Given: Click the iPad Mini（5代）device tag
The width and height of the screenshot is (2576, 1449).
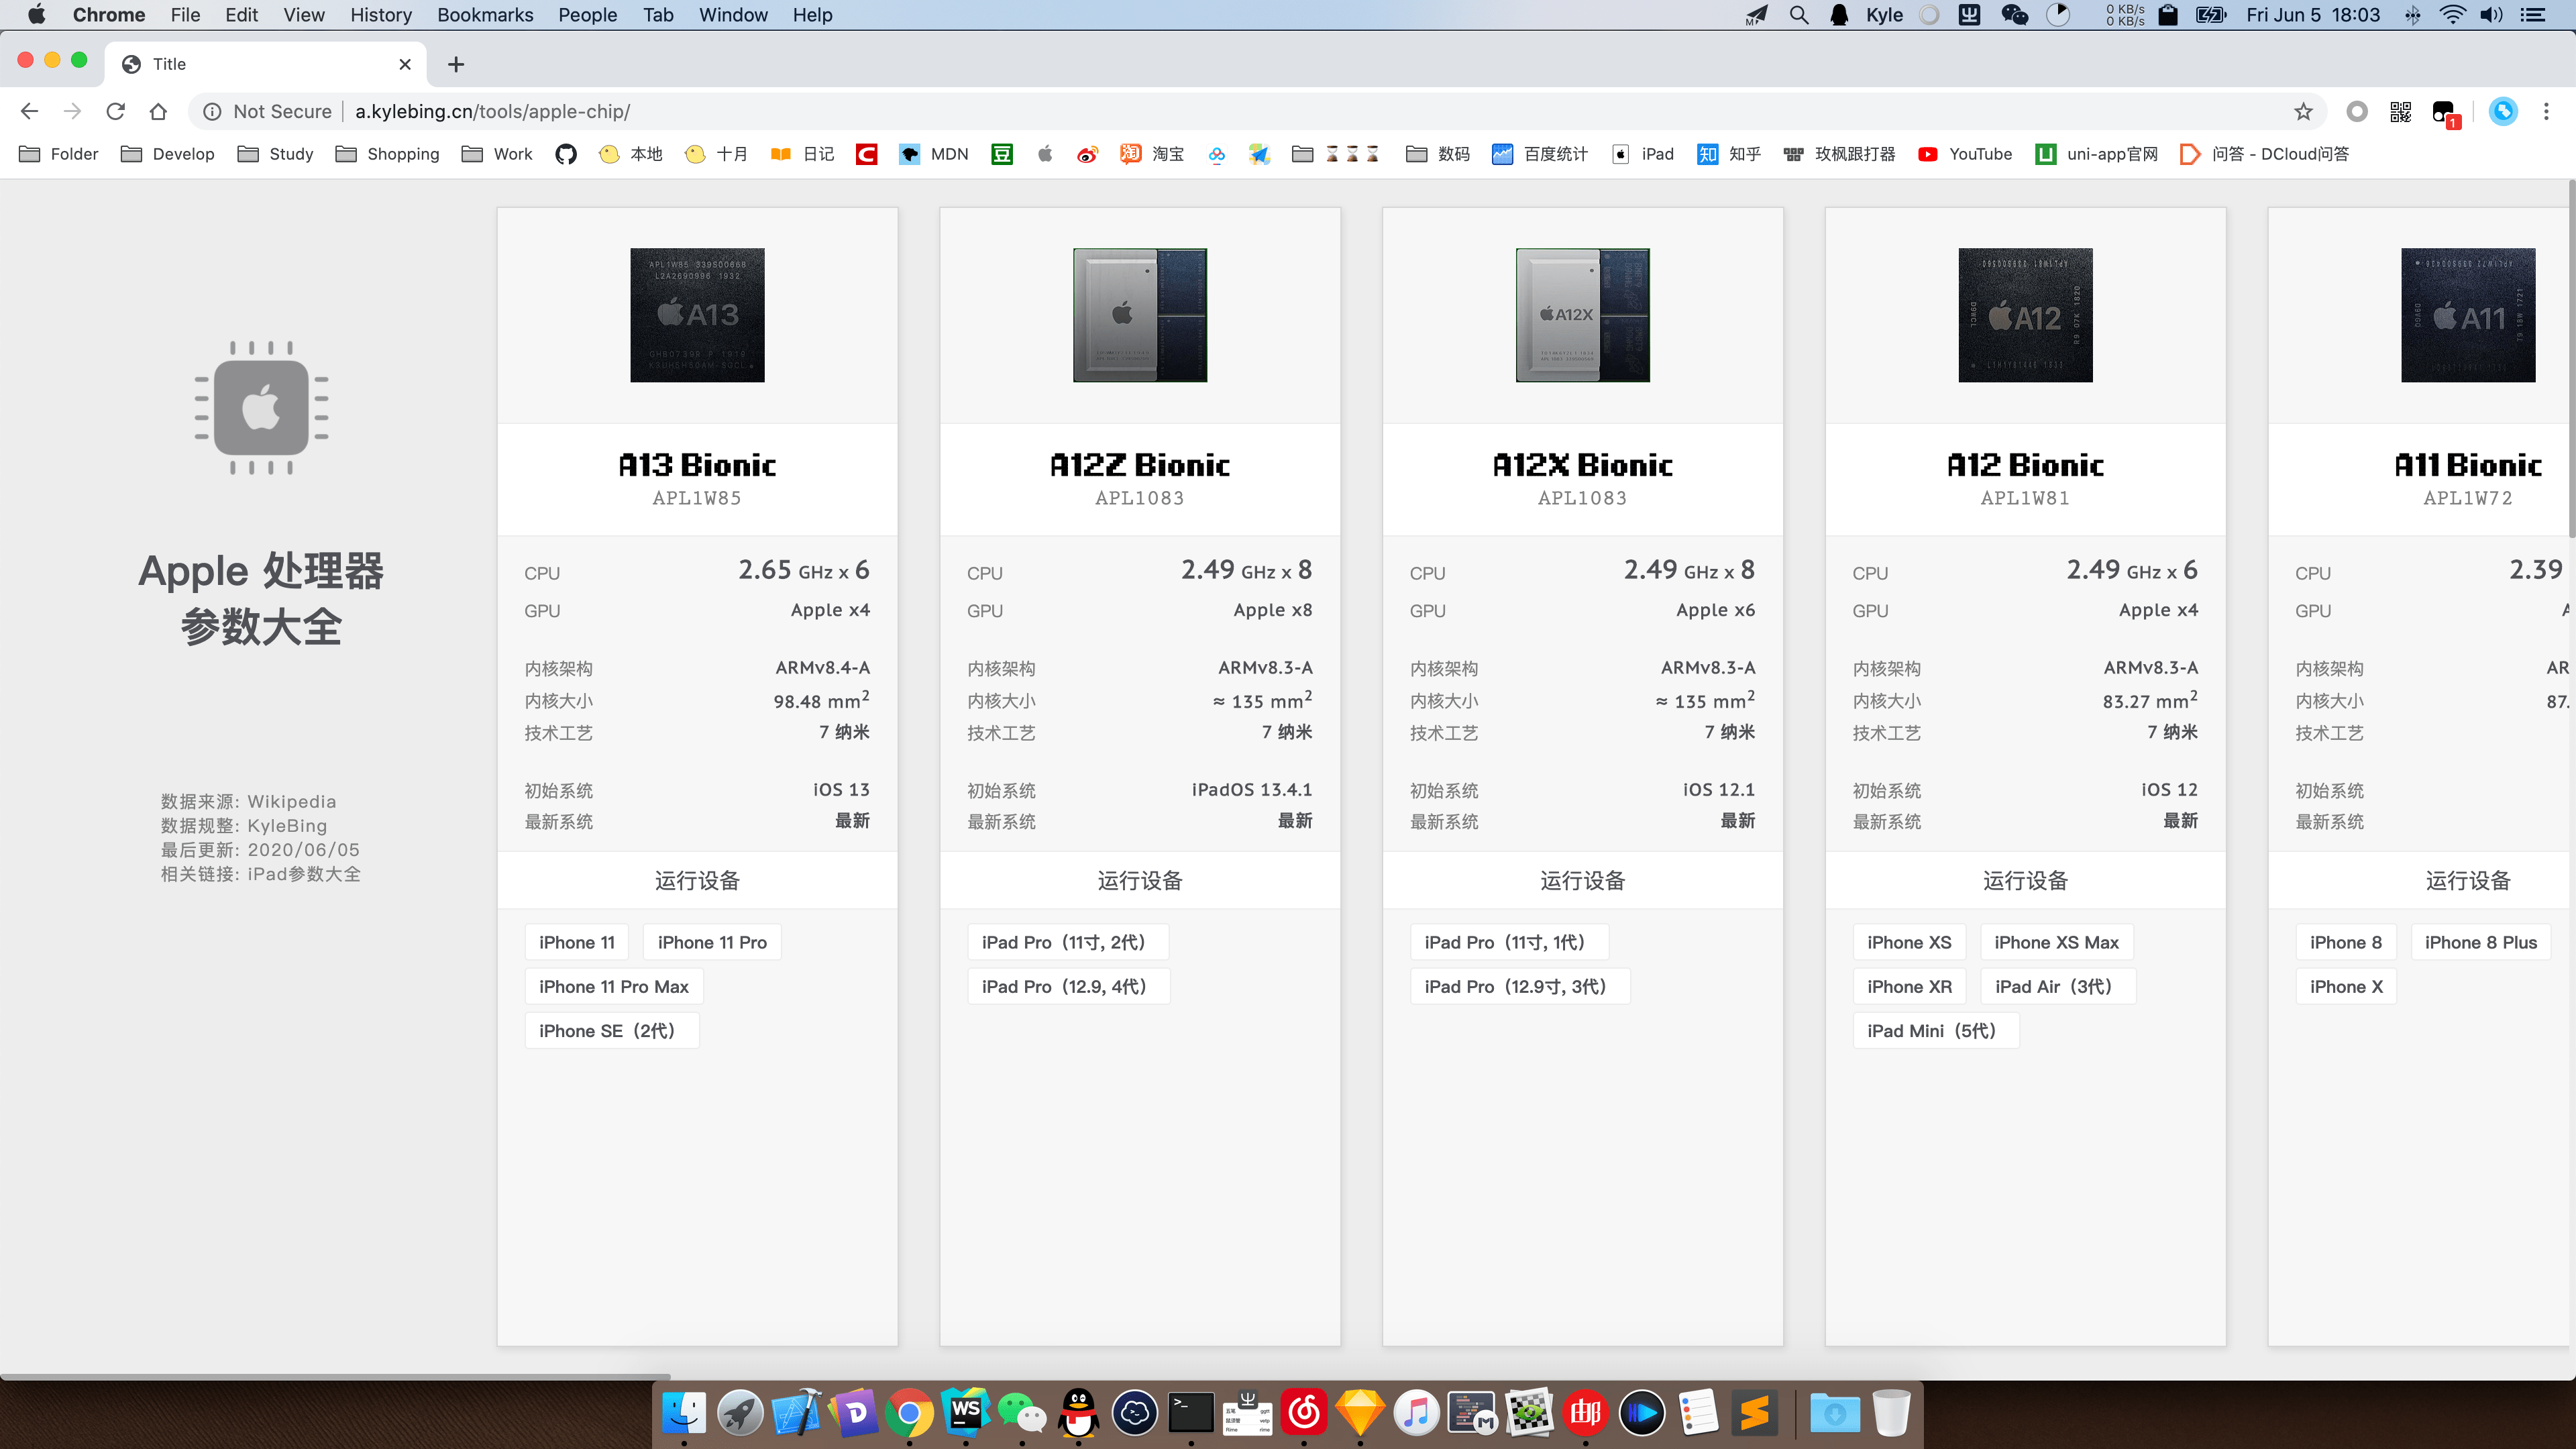Looking at the screenshot, I should pos(1936,1030).
